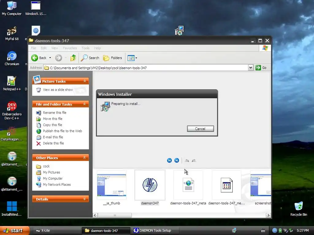Click the taskbar clock showing 5:27 PM
314x235 pixels.
click(303, 230)
